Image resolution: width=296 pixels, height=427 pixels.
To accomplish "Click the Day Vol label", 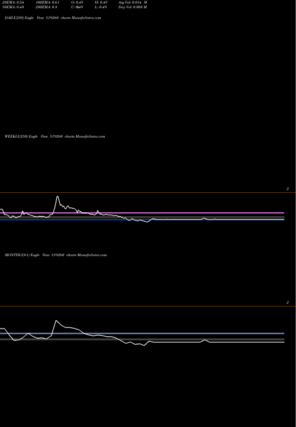I will (133, 7).
